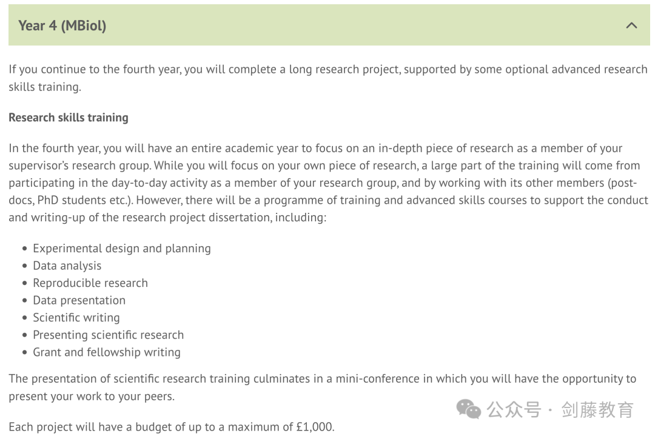
Task: Click the Data presentation list item
Action: 79,300
